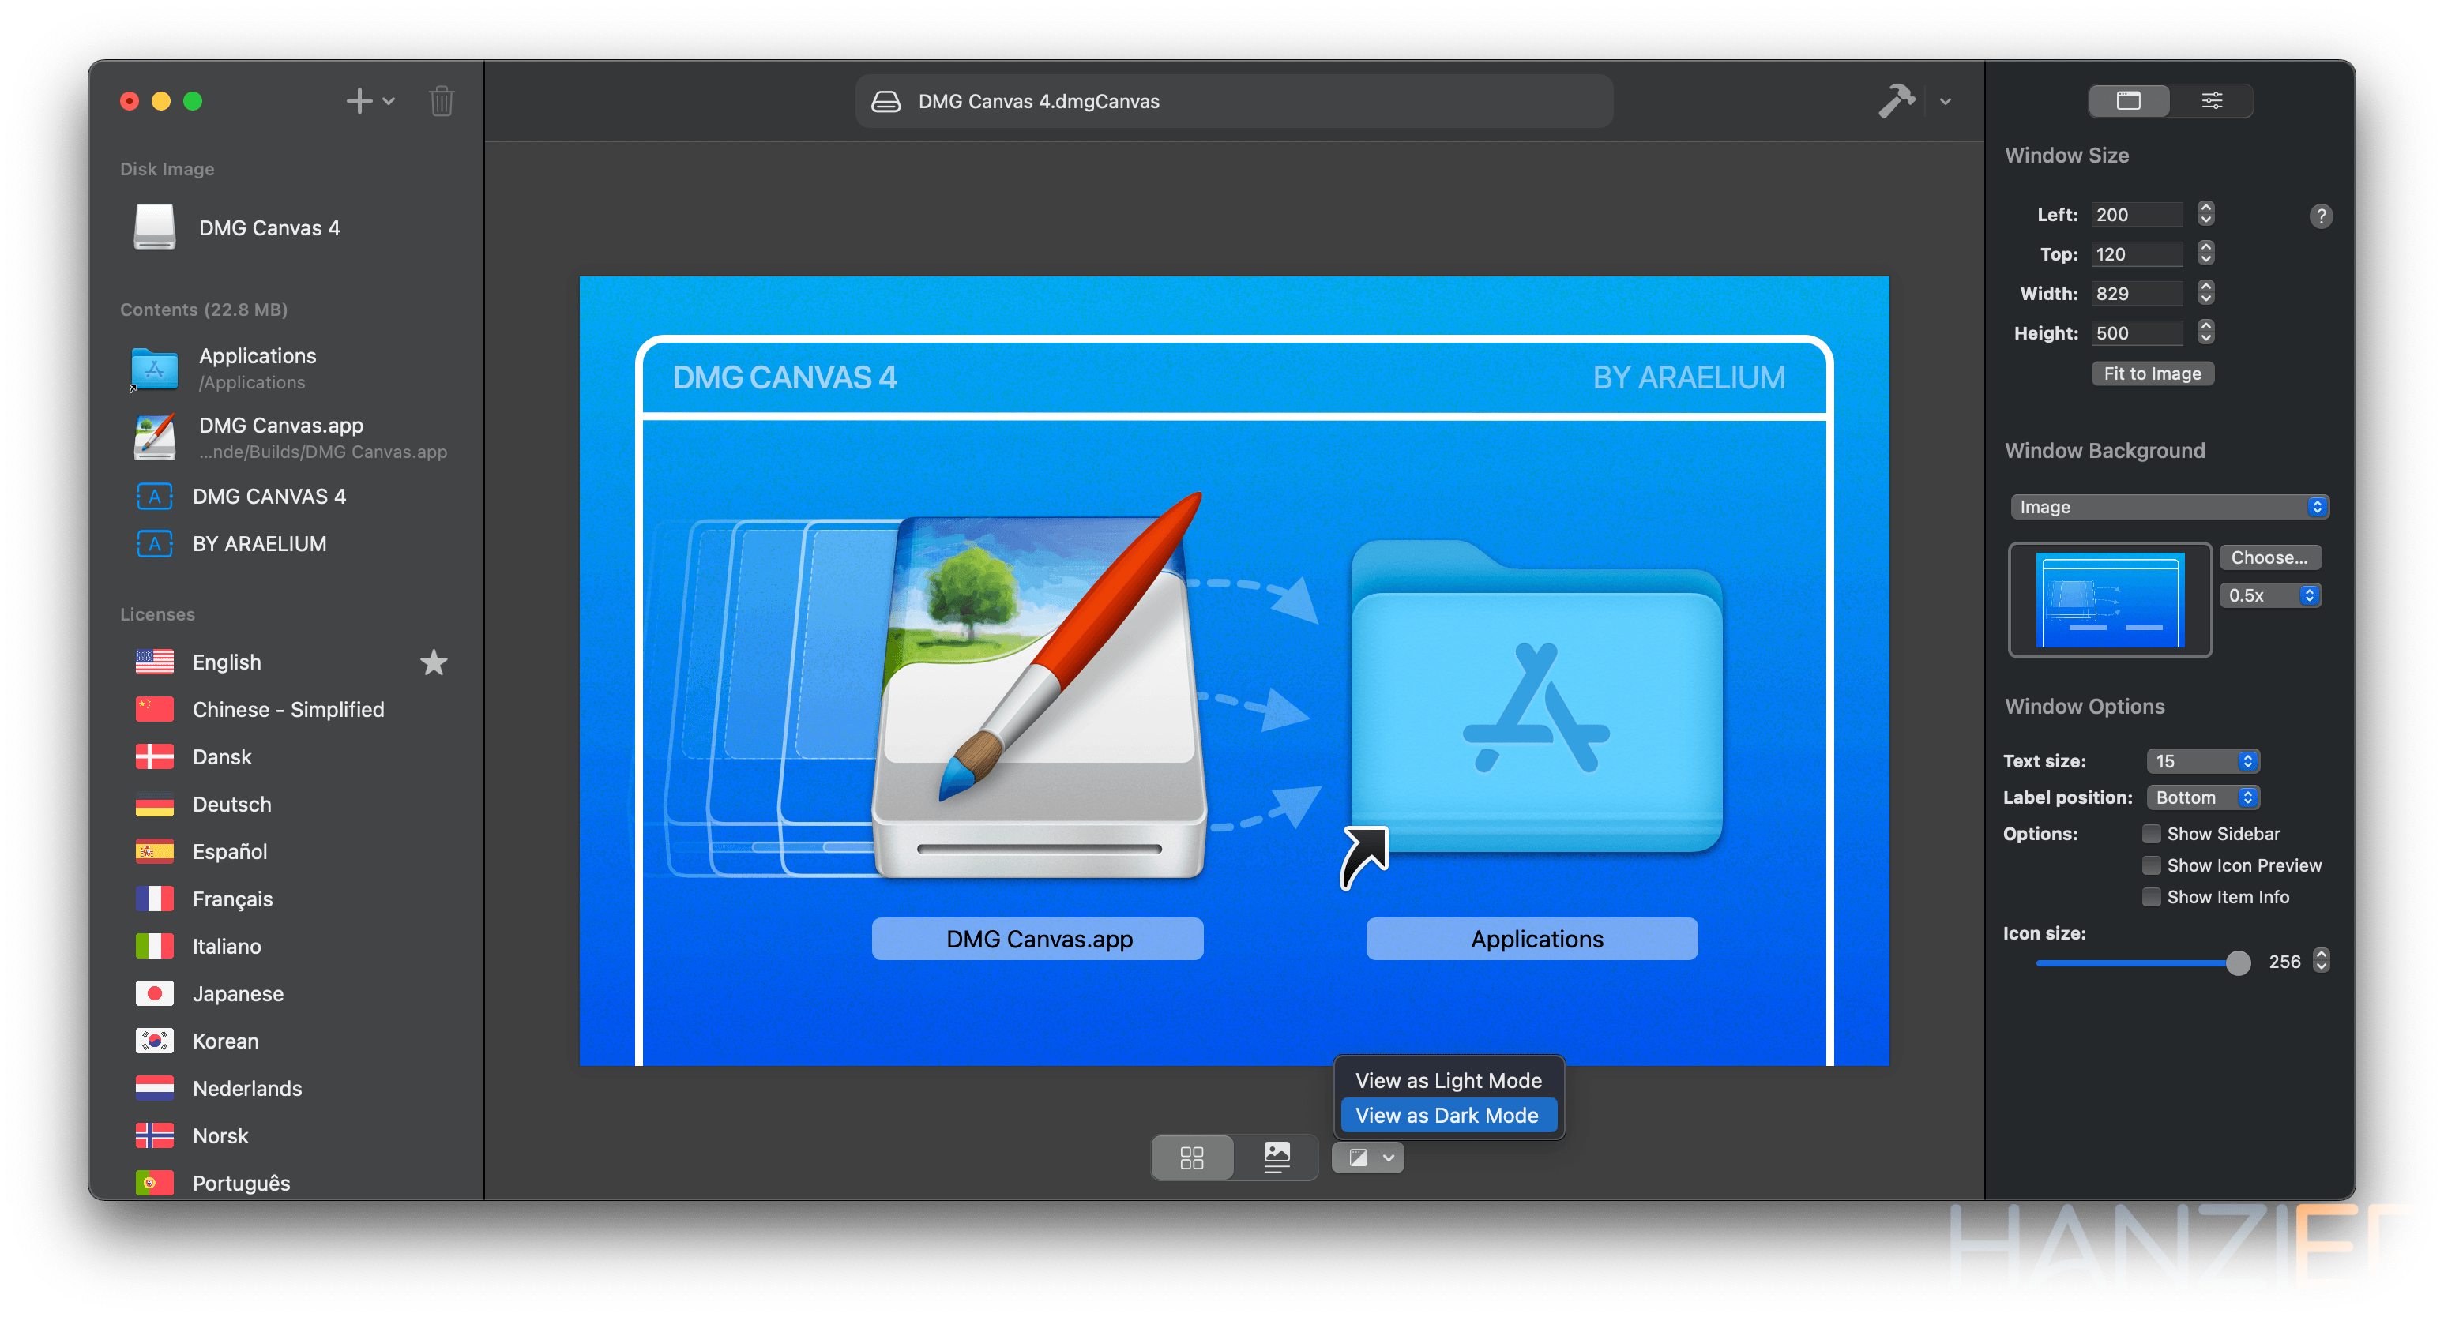Viewport: 2444px width, 1317px height.
Task: Click the Fit to Image button
Action: [x=2152, y=373]
